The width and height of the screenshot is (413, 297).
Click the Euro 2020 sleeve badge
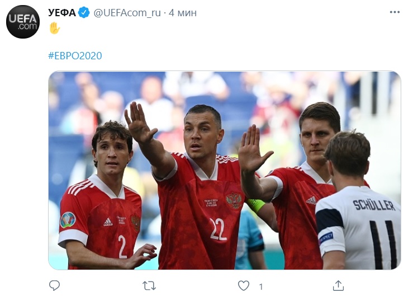[68, 220]
